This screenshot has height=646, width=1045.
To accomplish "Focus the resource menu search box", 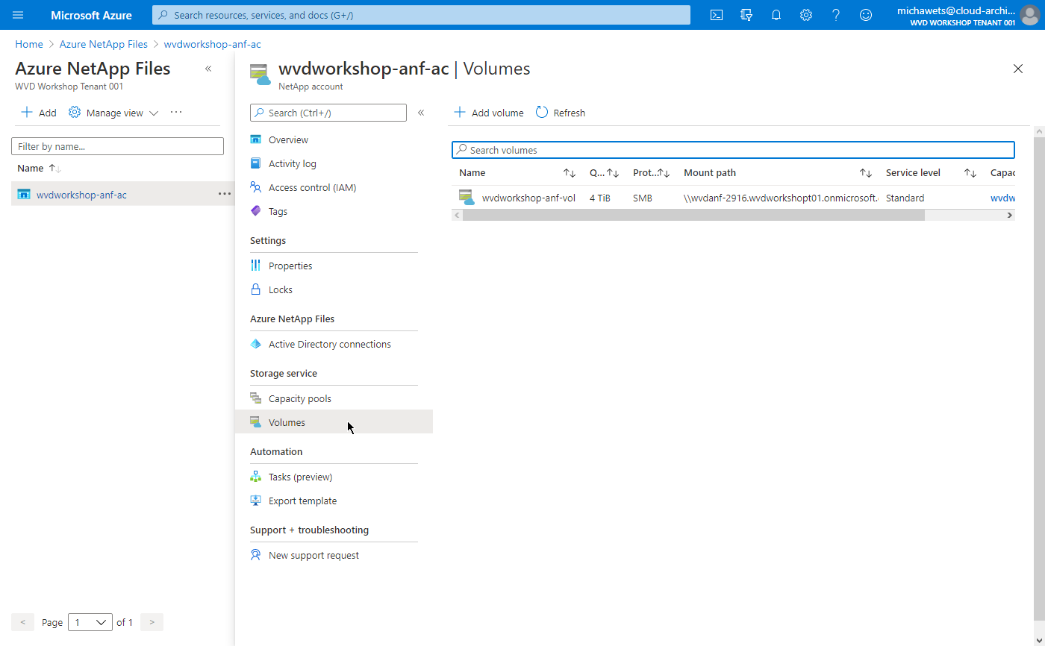I will 328,113.
